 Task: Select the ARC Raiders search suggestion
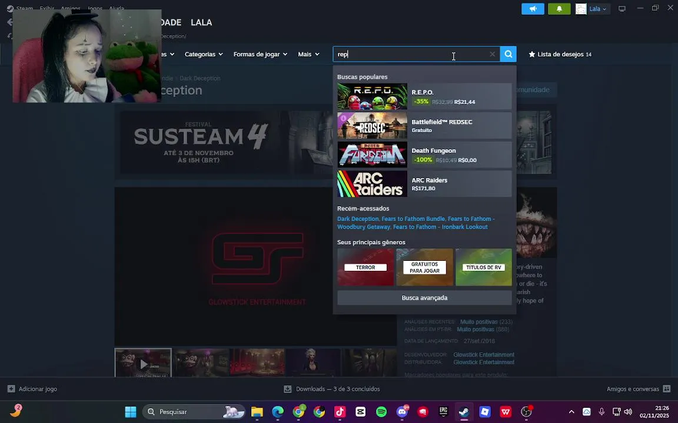pyautogui.click(x=424, y=184)
